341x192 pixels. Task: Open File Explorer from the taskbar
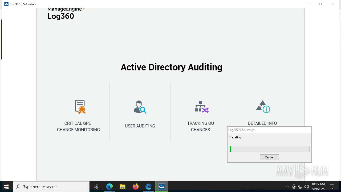pyautogui.click(x=123, y=187)
